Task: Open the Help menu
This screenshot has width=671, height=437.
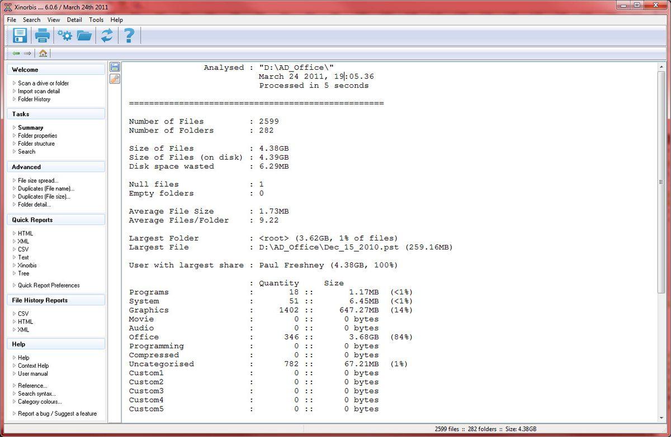Action: coord(116,20)
